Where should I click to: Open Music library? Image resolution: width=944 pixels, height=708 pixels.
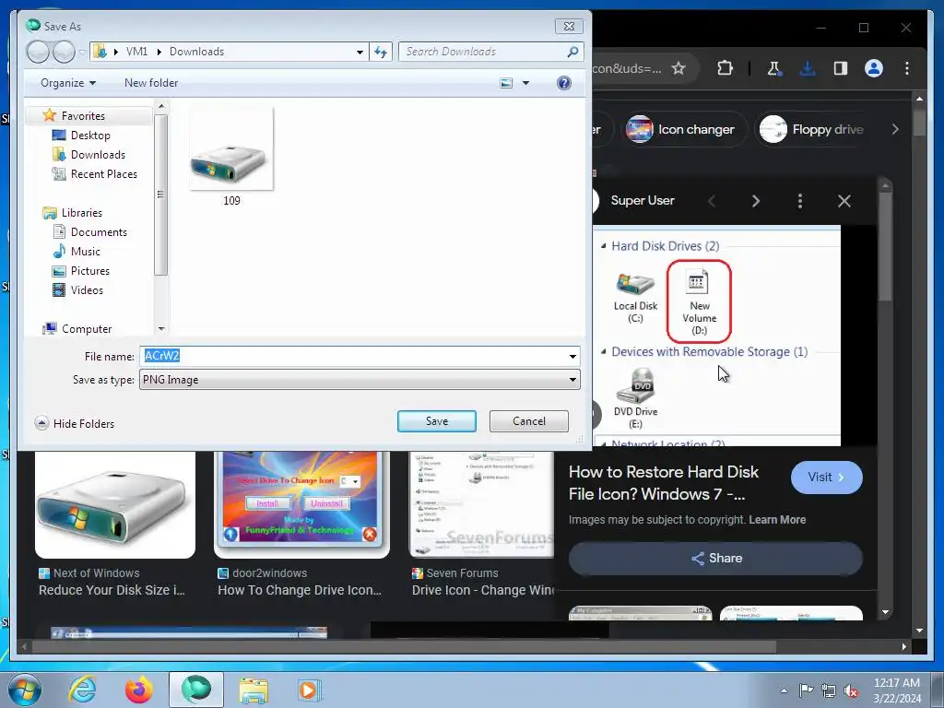(x=86, y=252)
